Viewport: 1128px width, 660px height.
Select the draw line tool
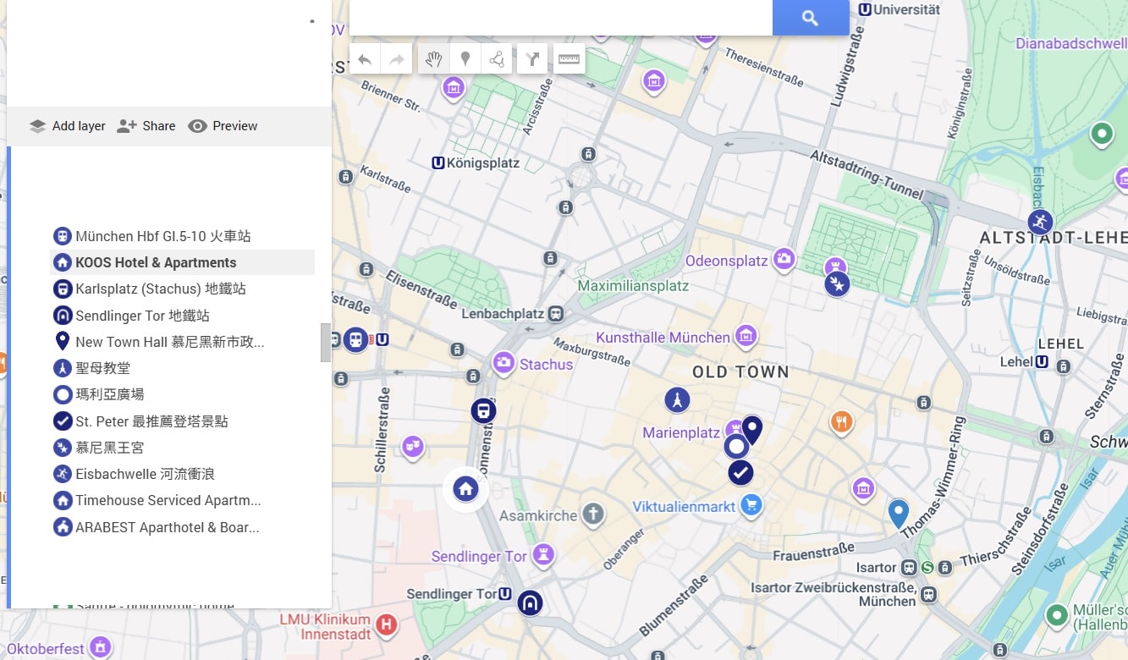[x=497, y=59]
